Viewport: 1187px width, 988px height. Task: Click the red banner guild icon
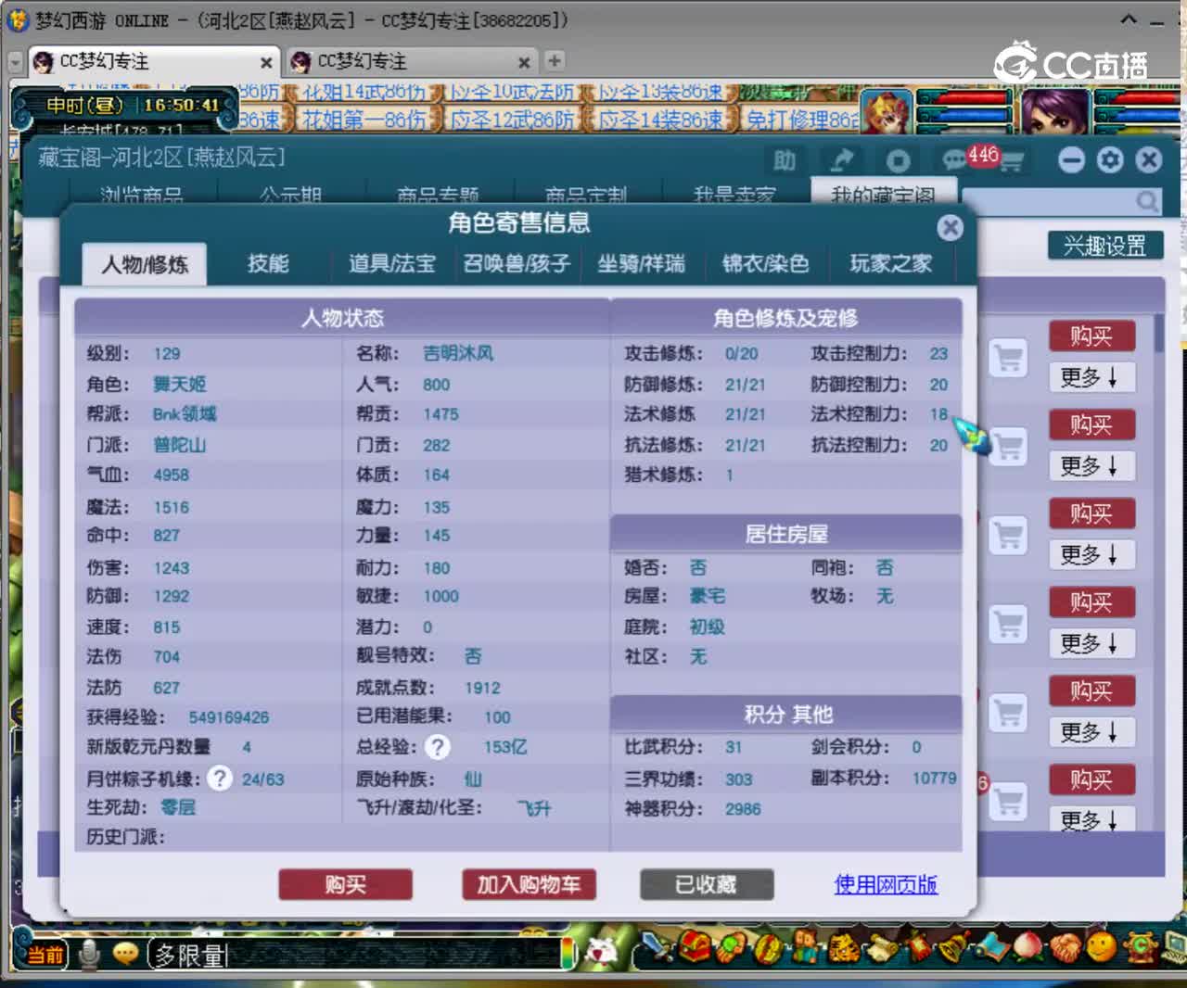[x=918, y=948]
